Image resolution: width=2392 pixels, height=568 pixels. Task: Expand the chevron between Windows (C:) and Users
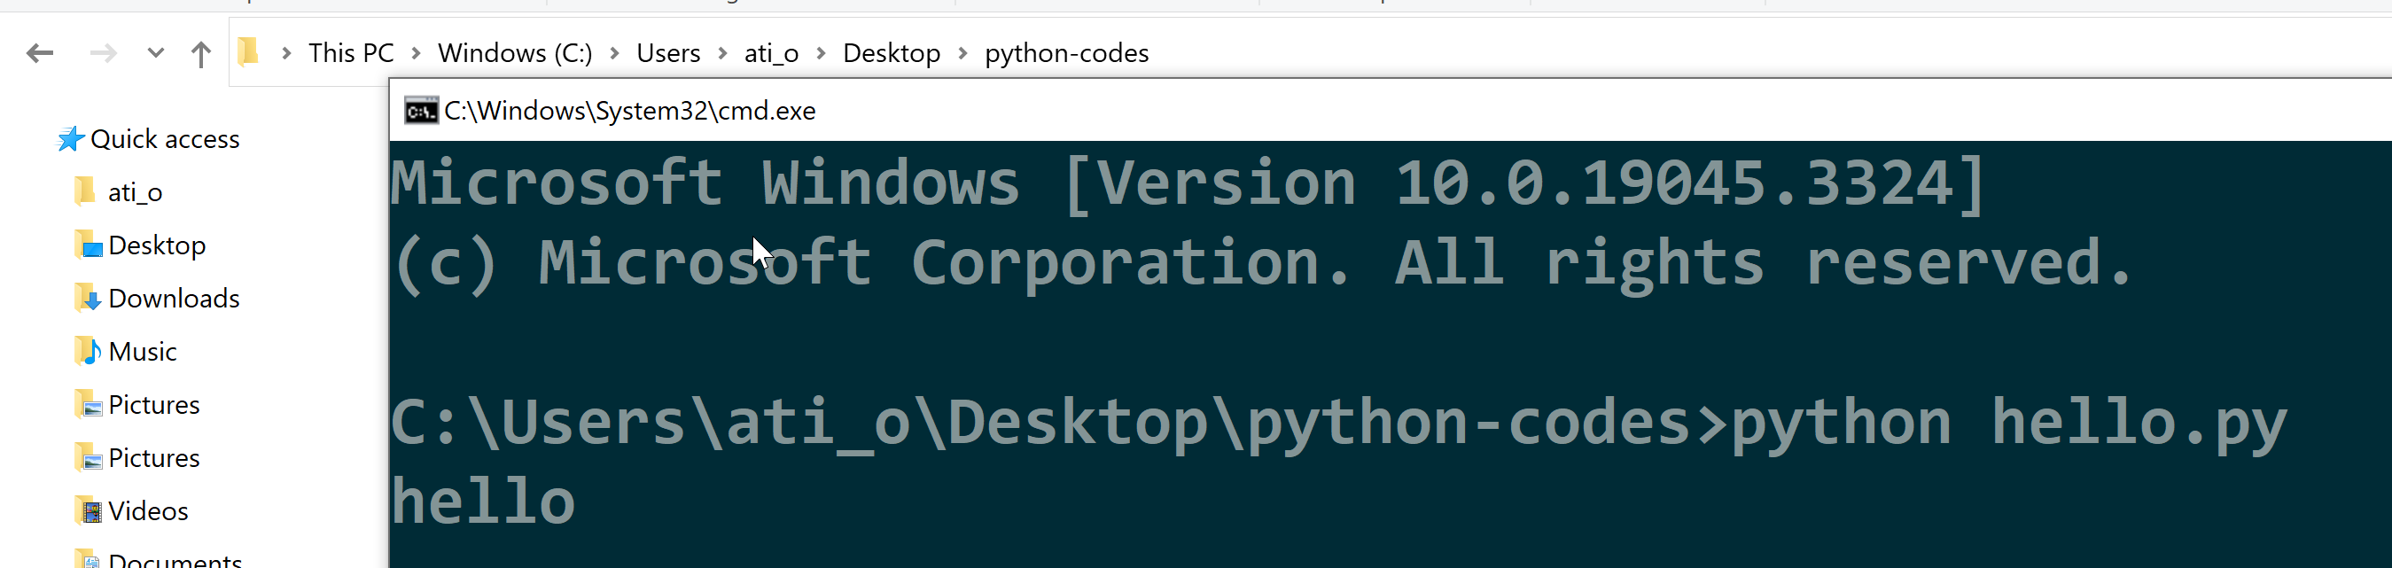click(614, 54)
